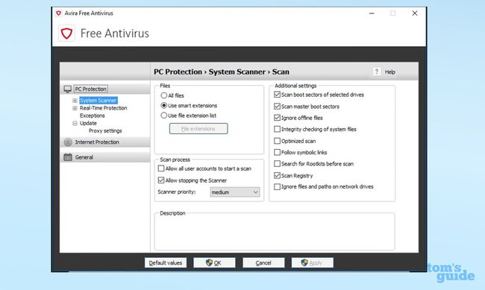Click the PC Protection monitor icon
The height and width of the screenshot is (290, 485).
click(67, 89)
